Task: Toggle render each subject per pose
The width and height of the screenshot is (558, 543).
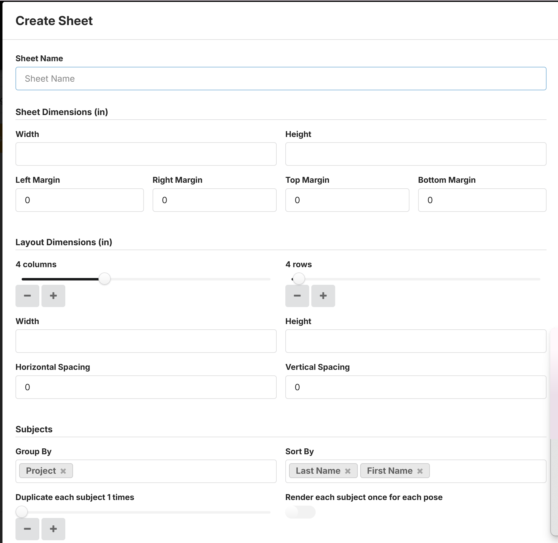Action: coord(300,512)
